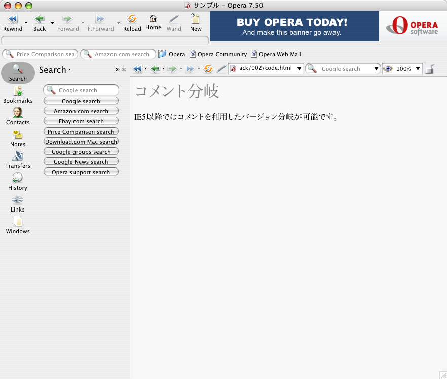
Task: Close the Search side panel
Action: click(124, 70)
